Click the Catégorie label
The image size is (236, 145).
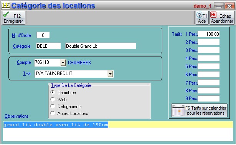tap(22, 46)
